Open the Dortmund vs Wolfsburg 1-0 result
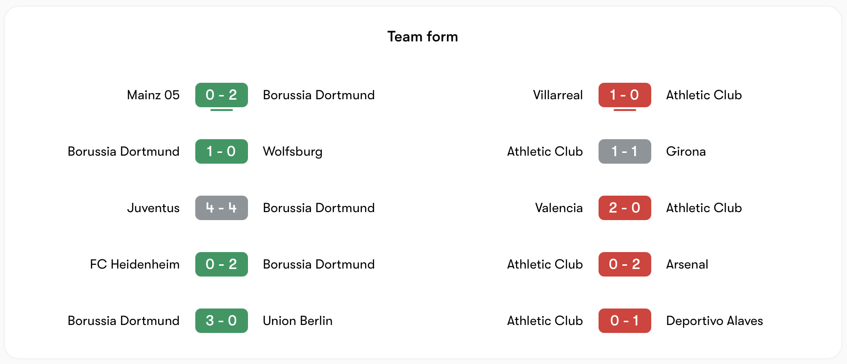Image resolution: width=847 pixels, height=364 pixels. [x=221, y=151]
